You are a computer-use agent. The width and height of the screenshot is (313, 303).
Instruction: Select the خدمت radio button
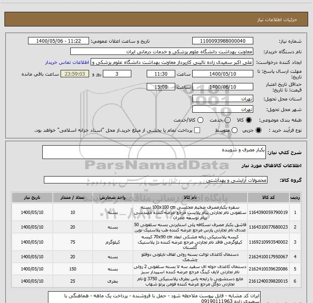tap(228, 120)
